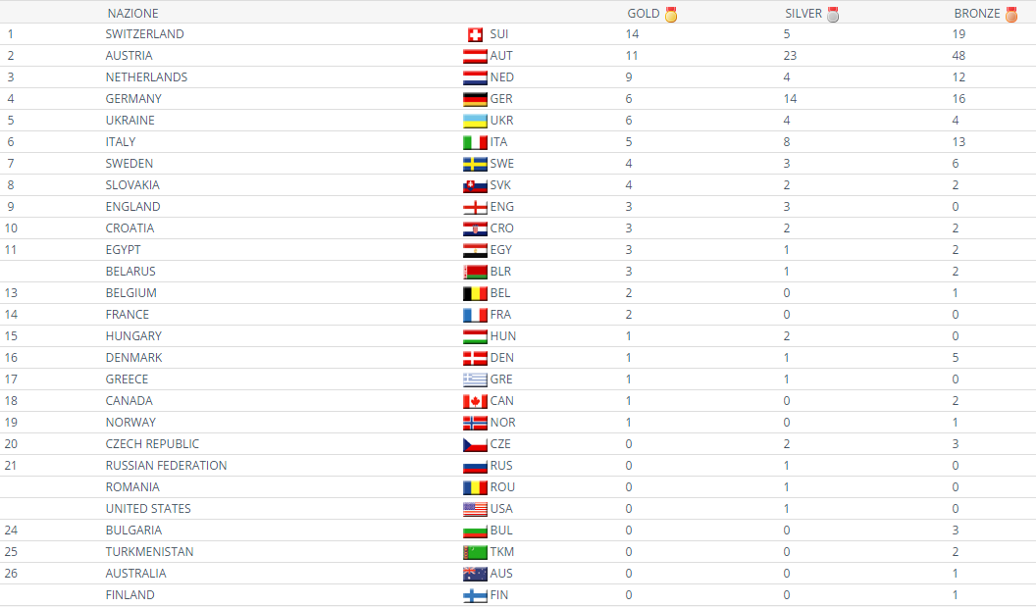Select the SWEDEN country name
The image size is (1036, 607).
coord(129,164)
